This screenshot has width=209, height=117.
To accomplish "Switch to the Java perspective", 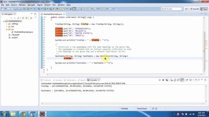I will click(x=204, y=9).
